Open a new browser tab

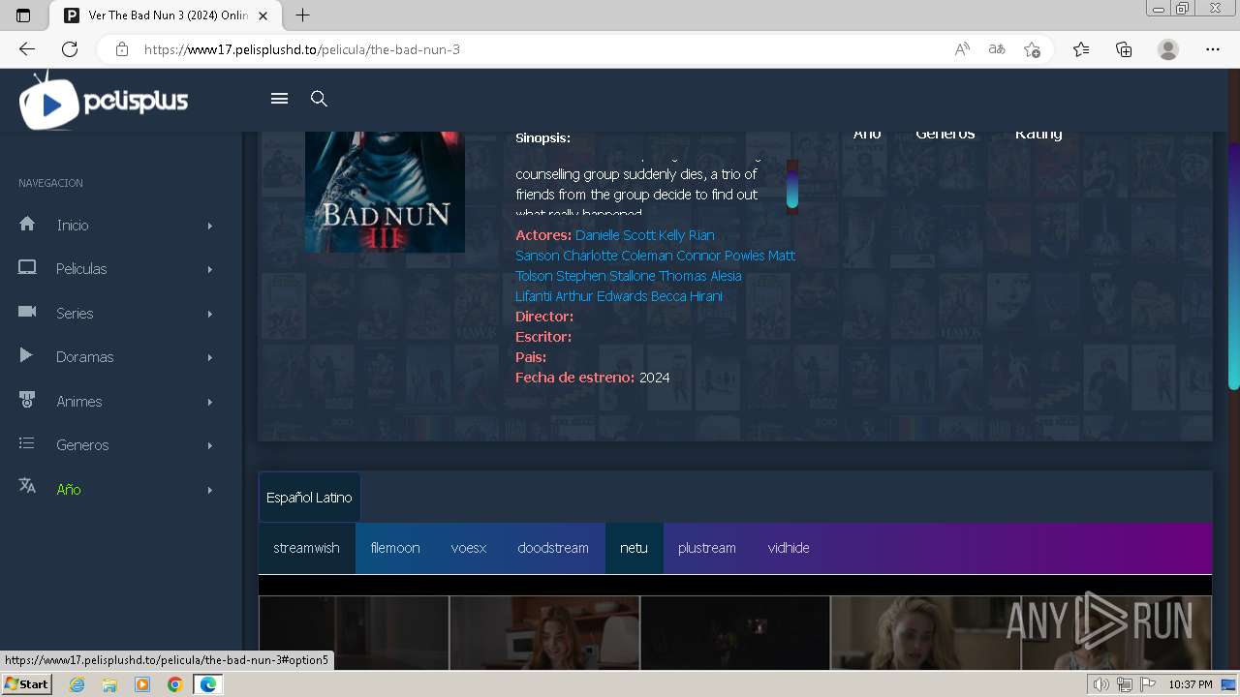pyautogui.click(x=302, y=15)
